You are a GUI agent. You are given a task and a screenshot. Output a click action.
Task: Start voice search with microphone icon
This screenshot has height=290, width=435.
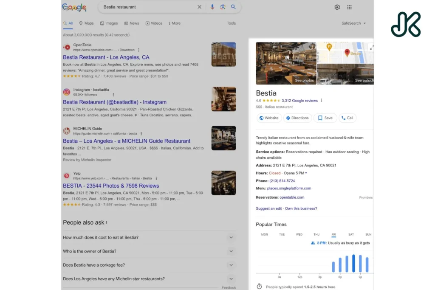(x=212, y=7)
